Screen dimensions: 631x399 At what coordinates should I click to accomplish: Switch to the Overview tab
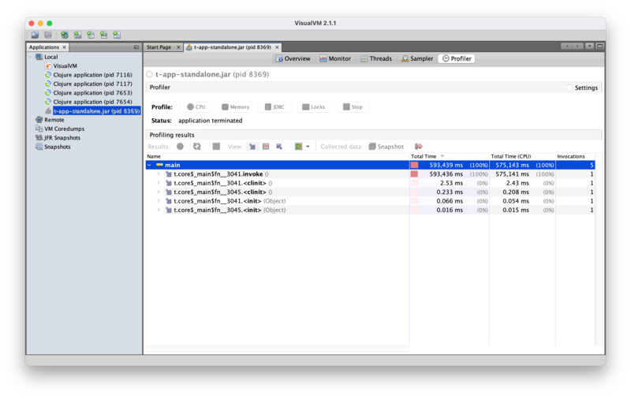293,58
